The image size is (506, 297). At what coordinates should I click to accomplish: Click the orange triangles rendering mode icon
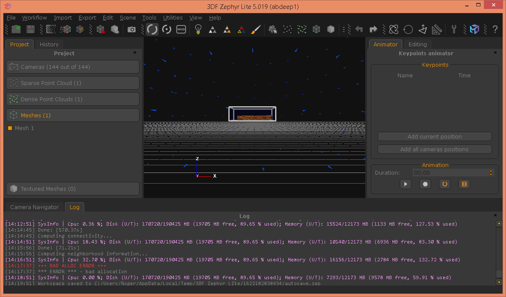click(227, 30)
